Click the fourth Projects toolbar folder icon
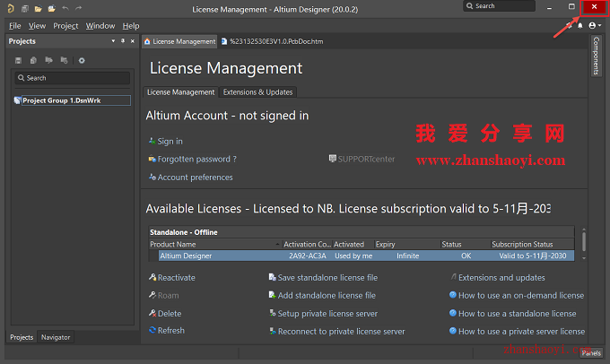Image resolution: width=610 pixels, height=364 pixels. (x=65, y=60)
